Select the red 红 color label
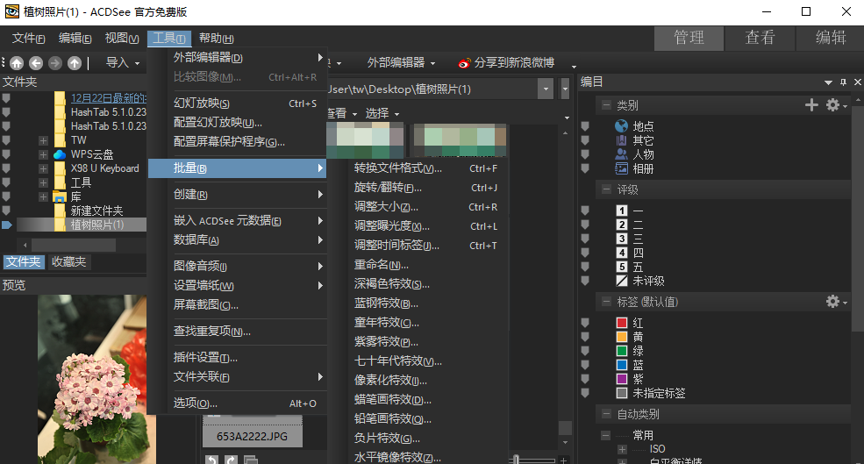Viewport: 864px width, 464px height. 622,323
